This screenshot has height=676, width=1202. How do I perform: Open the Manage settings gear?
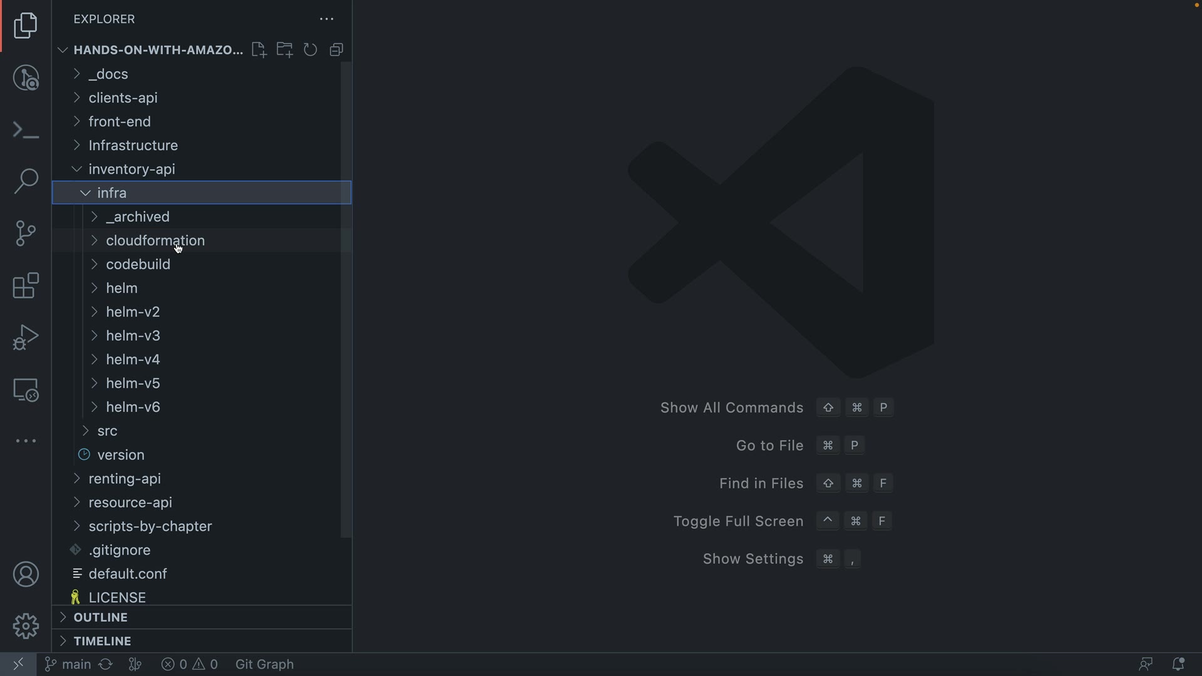pos(26,626)
